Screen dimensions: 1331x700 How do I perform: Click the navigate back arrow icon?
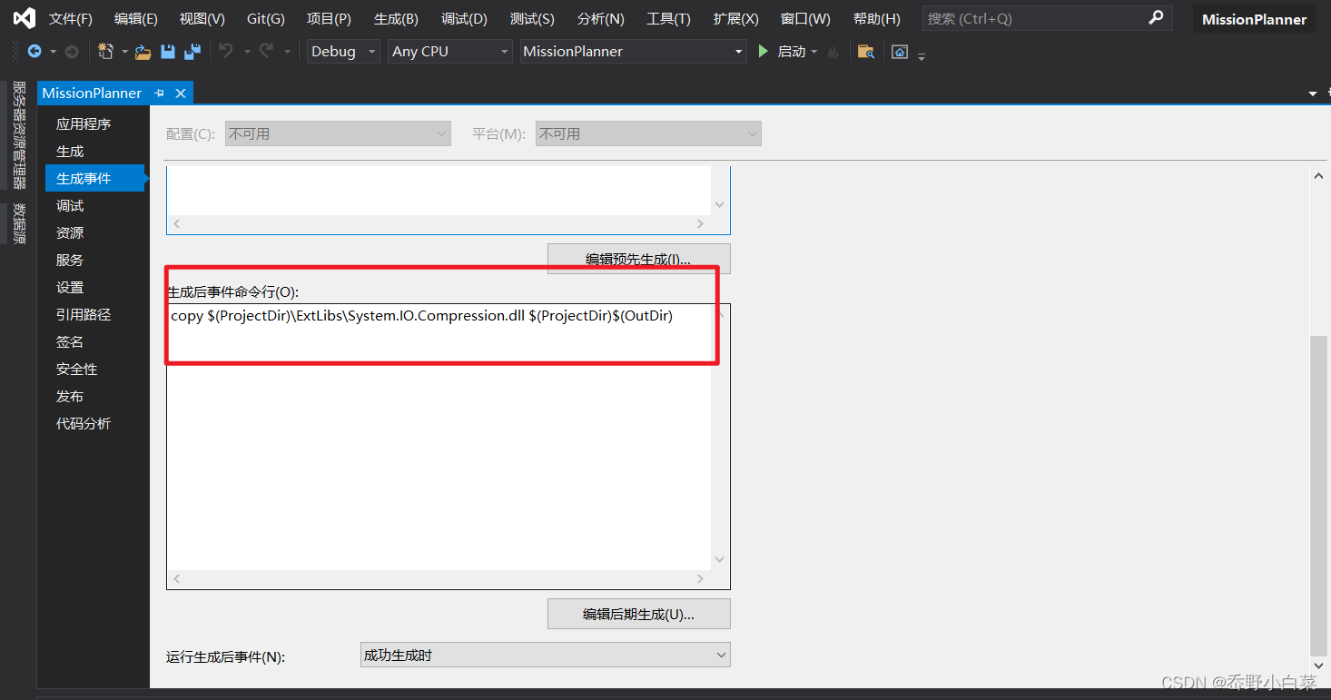[x=36, y=52]
